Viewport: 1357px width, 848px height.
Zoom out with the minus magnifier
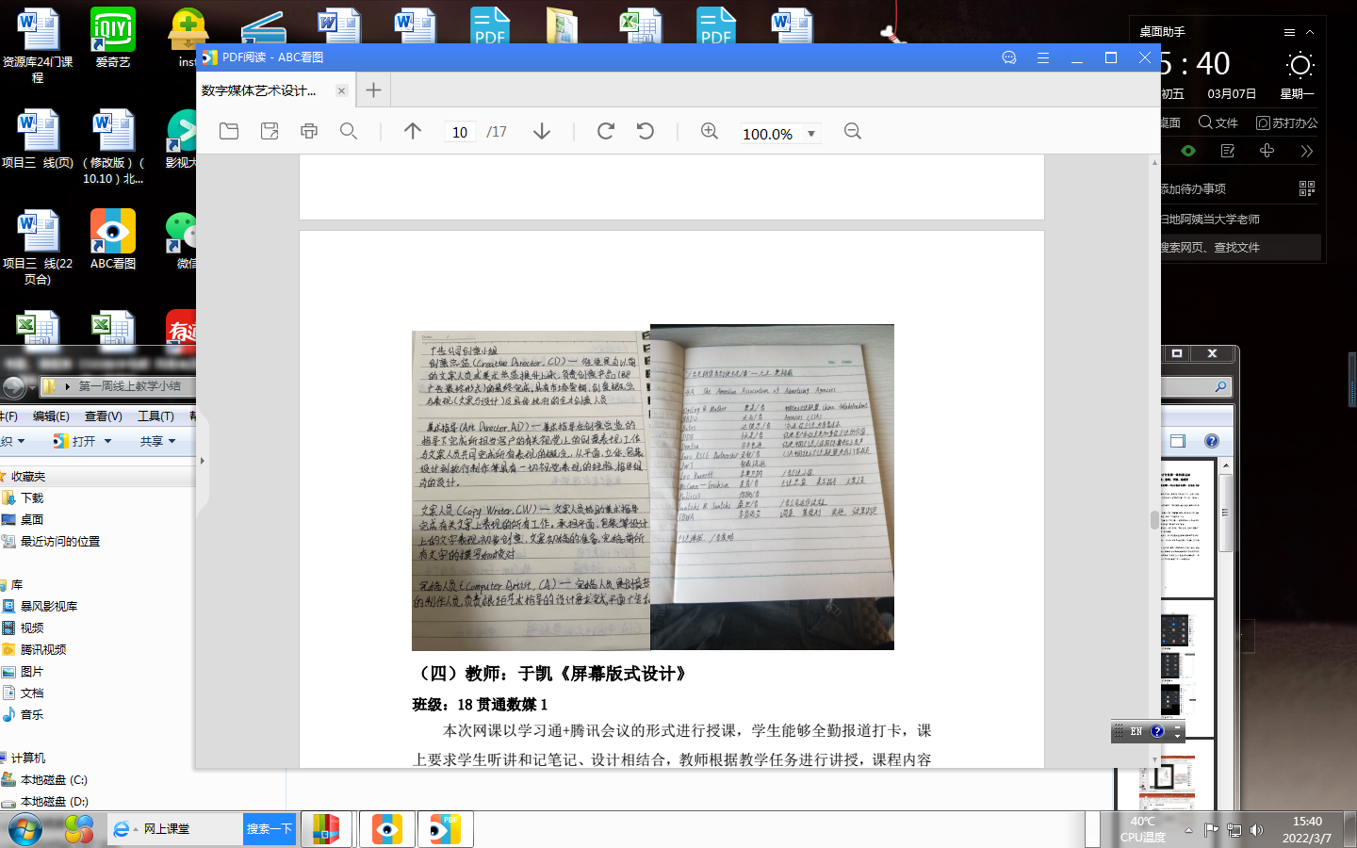click(853, 131)
